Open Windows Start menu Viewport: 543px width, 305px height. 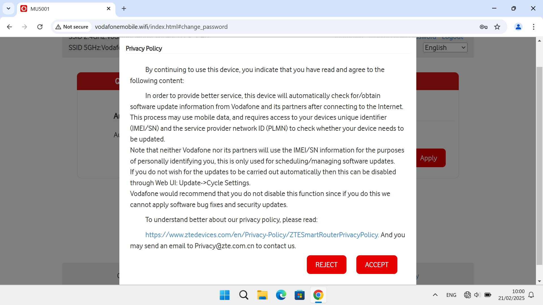(x=225, y=295)
